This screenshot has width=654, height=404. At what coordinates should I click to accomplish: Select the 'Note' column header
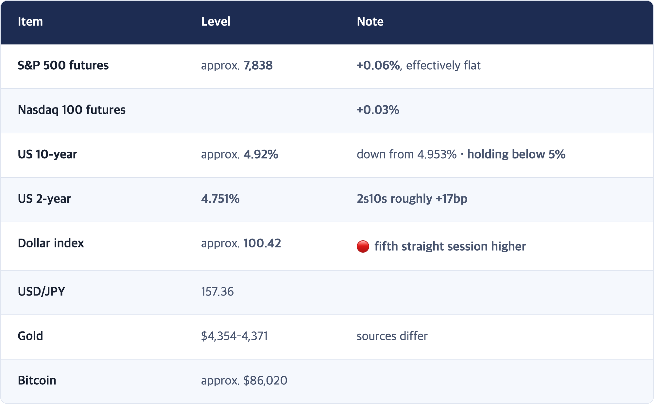pyautogui.click(x=370, y=22)
